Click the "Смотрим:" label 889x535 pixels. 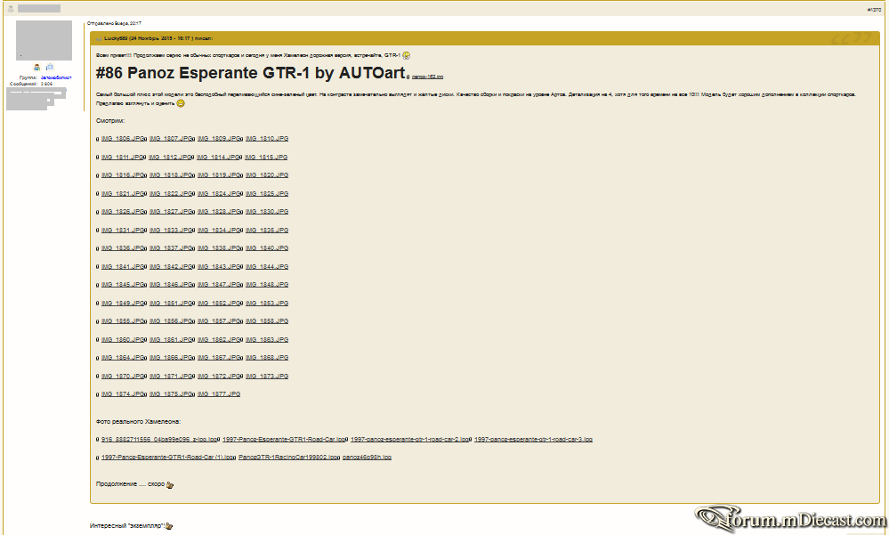(x=110, y=121)
